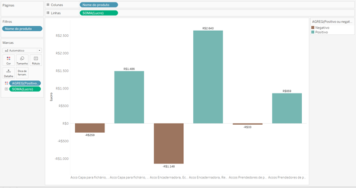The width and height of the screenshot is (356, 188).
Task: Click the -R$1.000 axis tick label
Action: [62, 159]
